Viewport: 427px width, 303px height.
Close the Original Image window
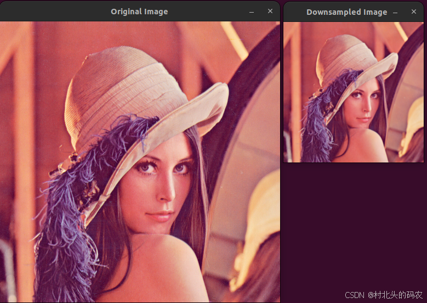270,11
